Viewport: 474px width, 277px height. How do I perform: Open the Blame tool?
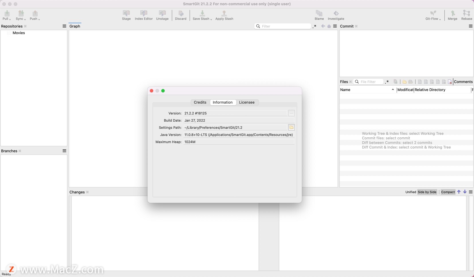(x=319, y=15)
